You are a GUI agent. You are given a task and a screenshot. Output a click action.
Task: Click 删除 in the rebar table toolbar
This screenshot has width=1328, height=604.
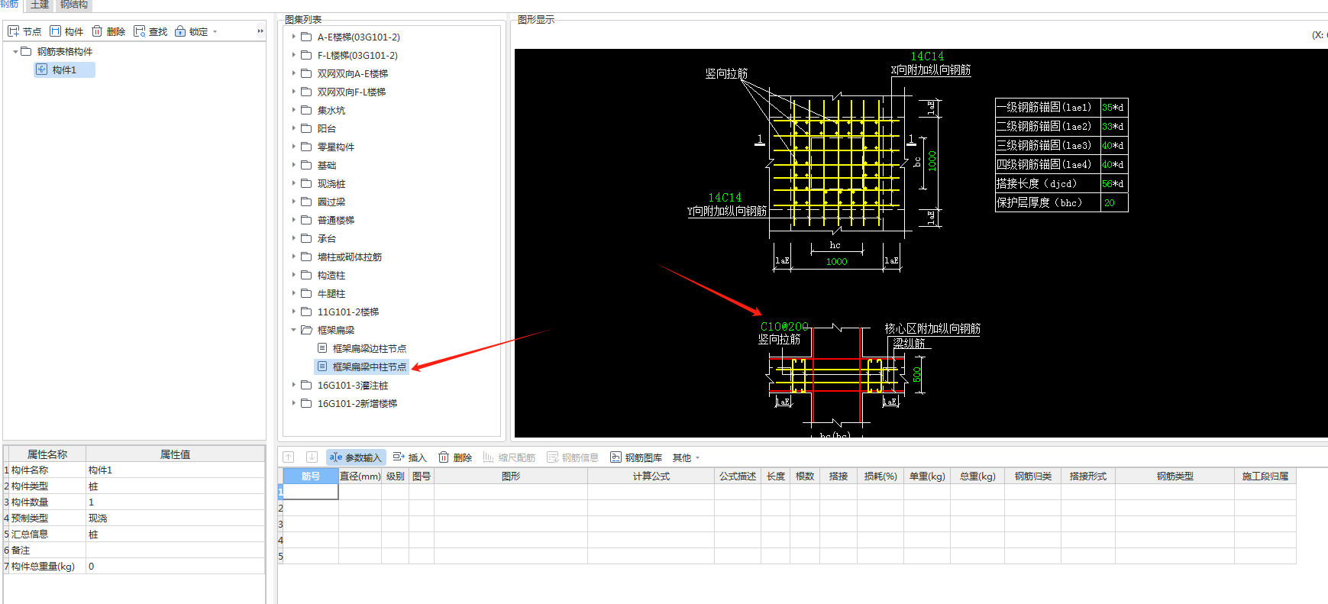[455, 457]
